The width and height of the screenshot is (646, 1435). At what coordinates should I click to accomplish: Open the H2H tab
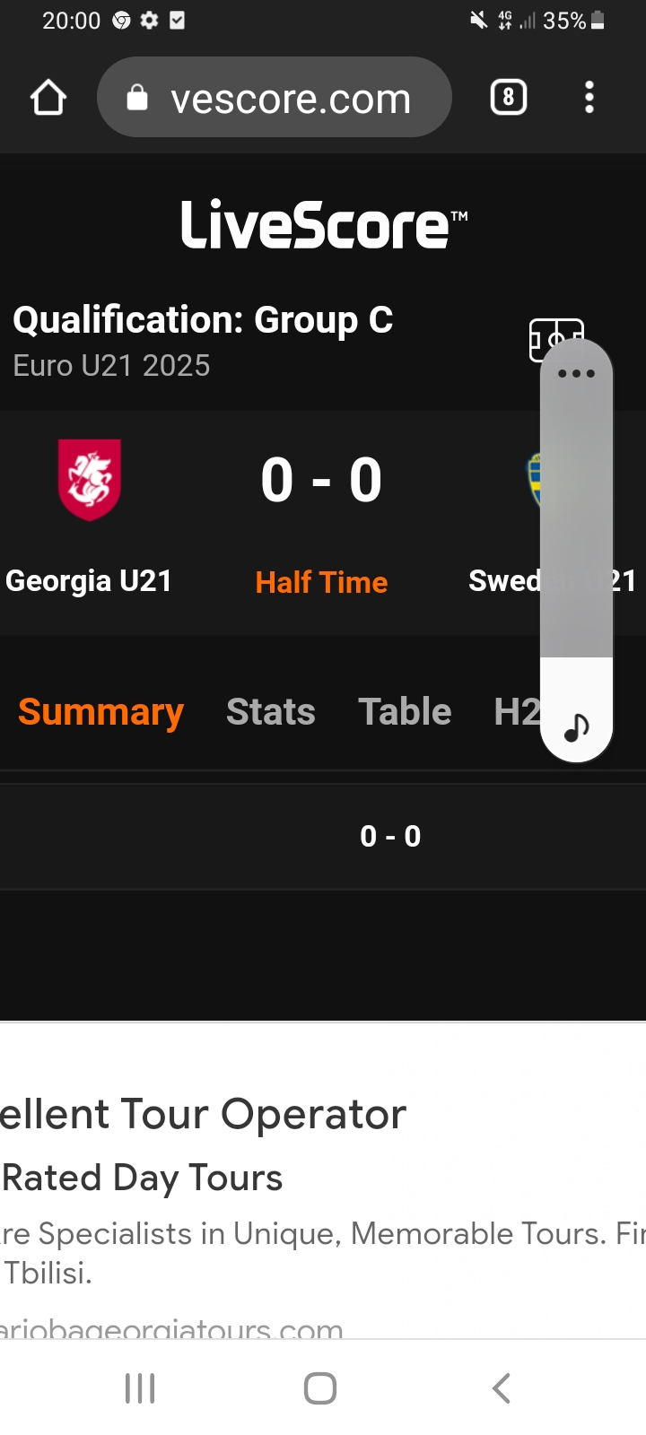[515, 712]
